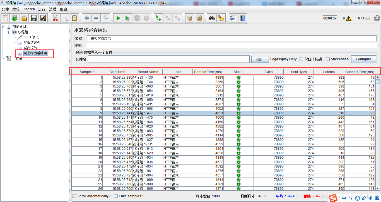The width and height of the screenshot is (381, 202).
Task: Select 察看结果树 in the tree
Action: [x=32, y=43]
